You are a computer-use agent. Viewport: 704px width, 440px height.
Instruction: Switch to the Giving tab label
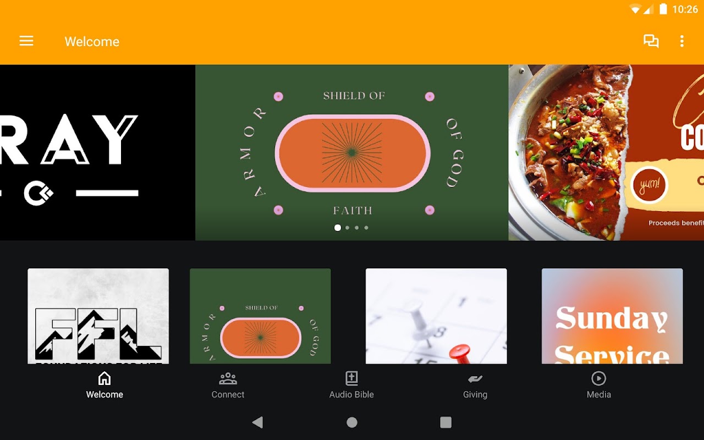[x=475, y=394]
